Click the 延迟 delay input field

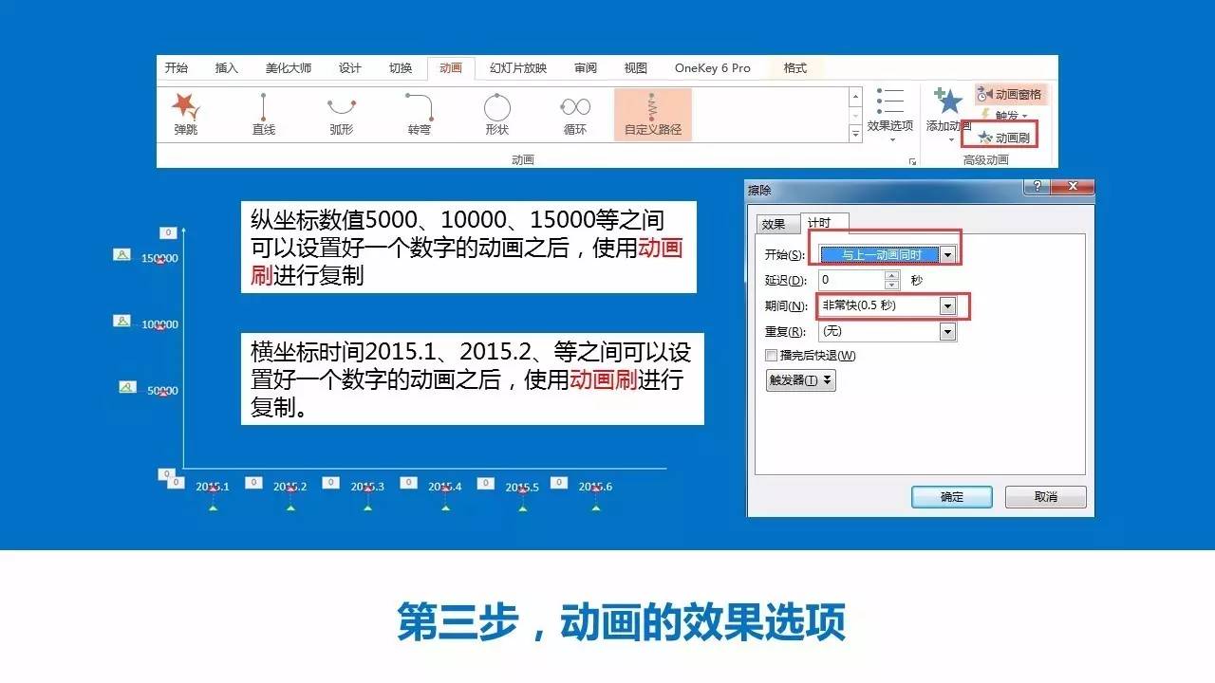pos(850,280)
